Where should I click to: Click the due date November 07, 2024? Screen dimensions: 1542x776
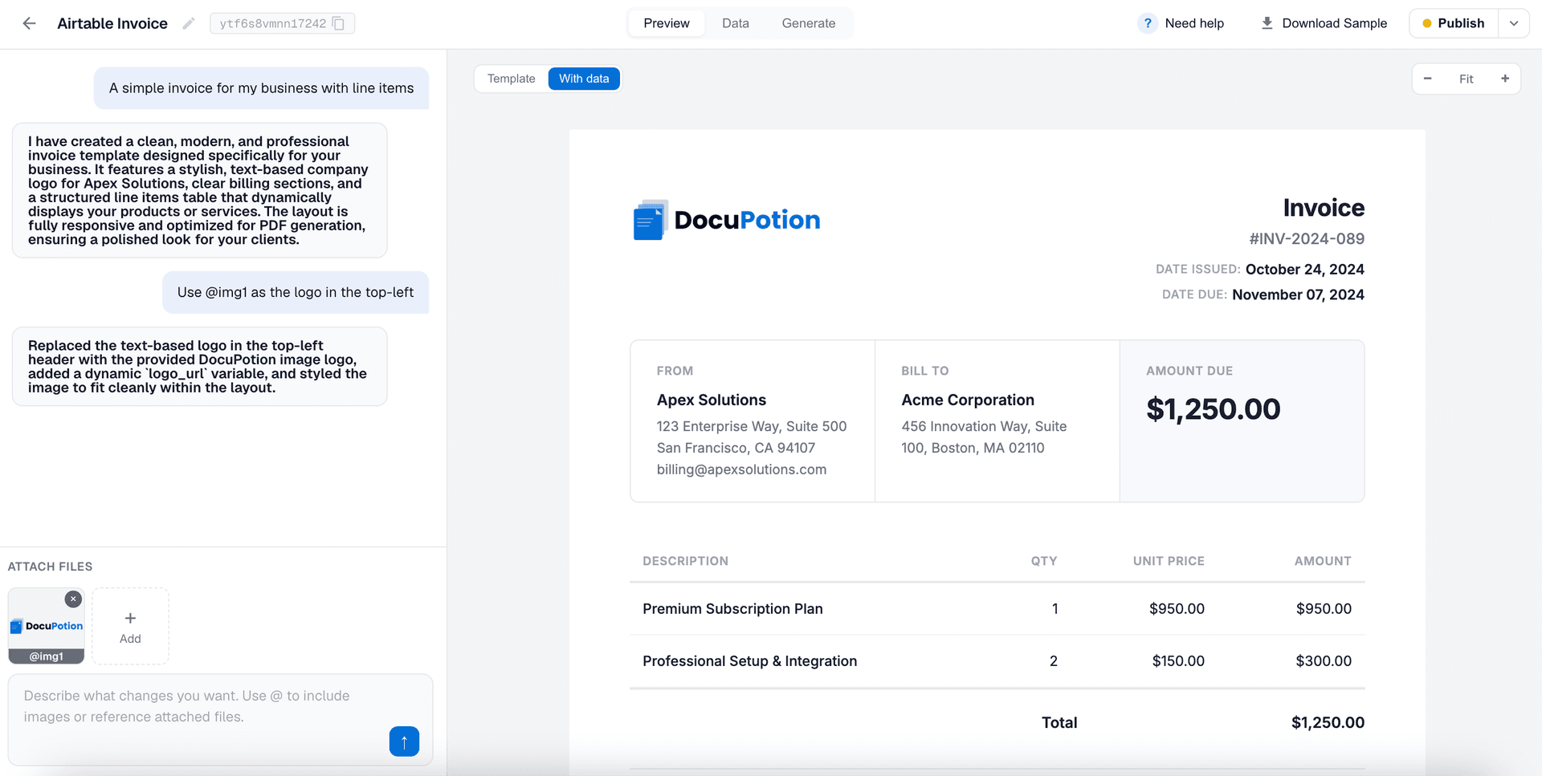click(1298, 295)
